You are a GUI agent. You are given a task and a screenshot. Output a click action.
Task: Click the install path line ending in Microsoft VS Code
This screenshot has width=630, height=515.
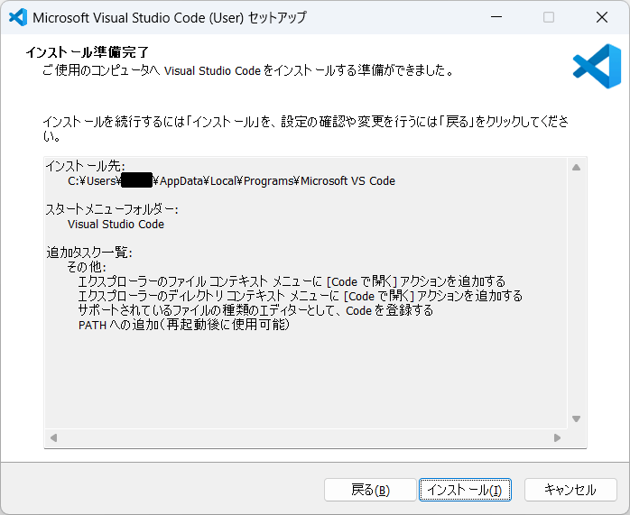pos(231,180)
